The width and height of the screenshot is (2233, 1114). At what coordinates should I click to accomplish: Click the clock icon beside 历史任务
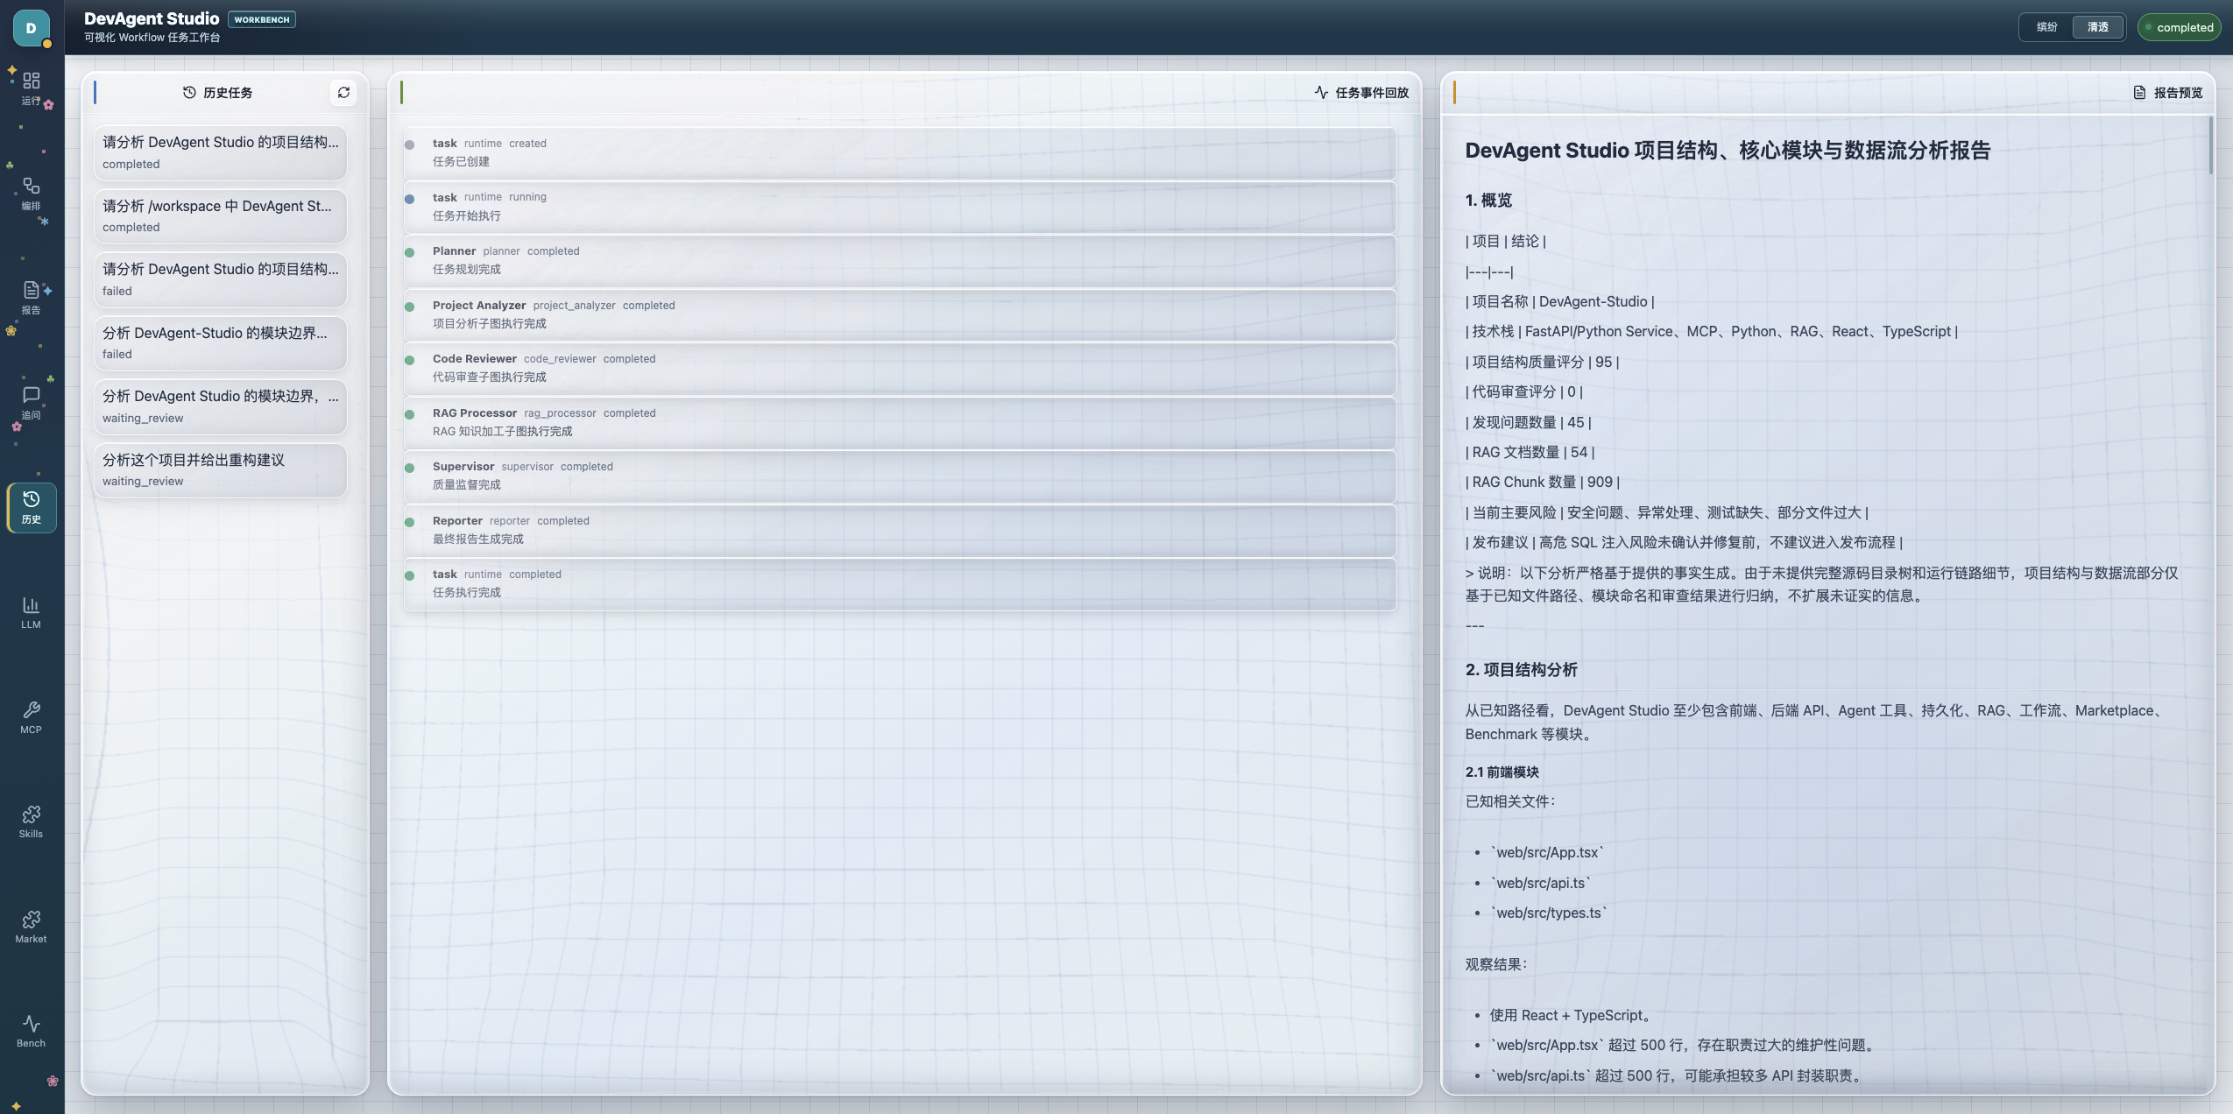(x=189, y=93)
